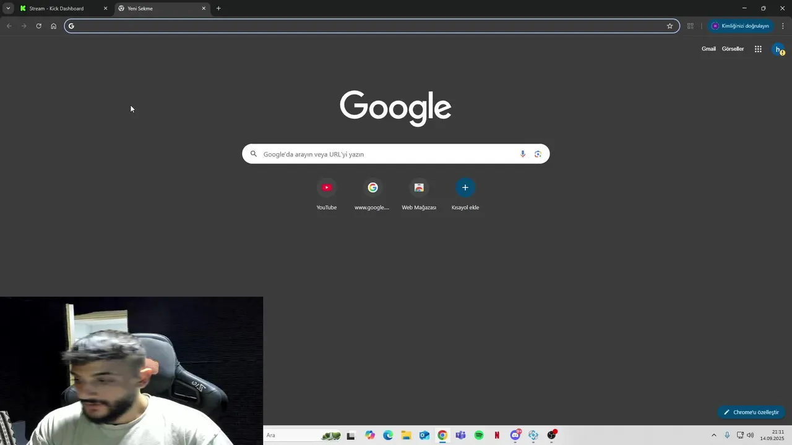Search by image with Lens icon
Image resolution: width=792 pixels, height=445 pixels.
point(538,154)
